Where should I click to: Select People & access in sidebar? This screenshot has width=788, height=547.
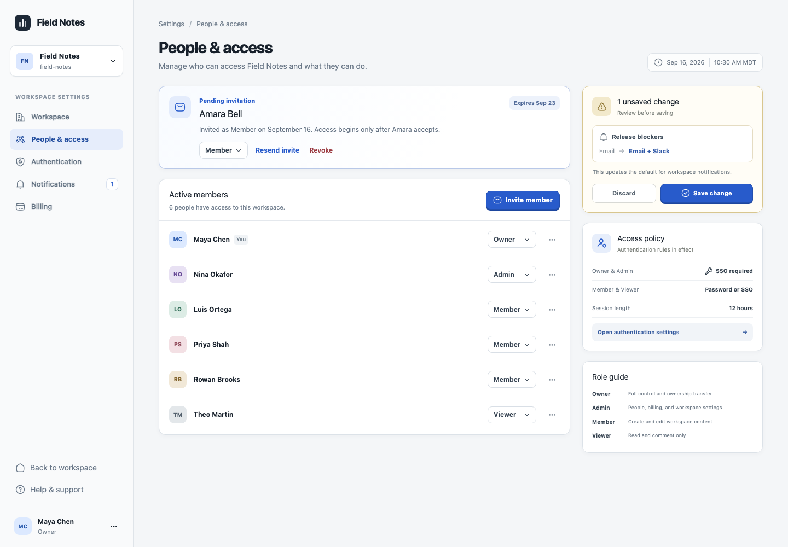[x=66, y=139]
